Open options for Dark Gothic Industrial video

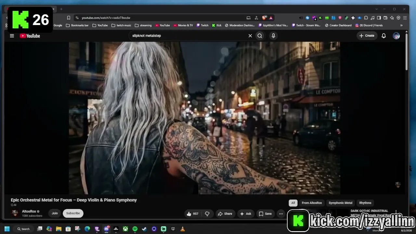[x=396, y=212]
